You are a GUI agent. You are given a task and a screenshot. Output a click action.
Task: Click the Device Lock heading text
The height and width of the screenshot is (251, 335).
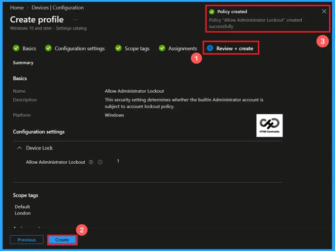[39, 148]
